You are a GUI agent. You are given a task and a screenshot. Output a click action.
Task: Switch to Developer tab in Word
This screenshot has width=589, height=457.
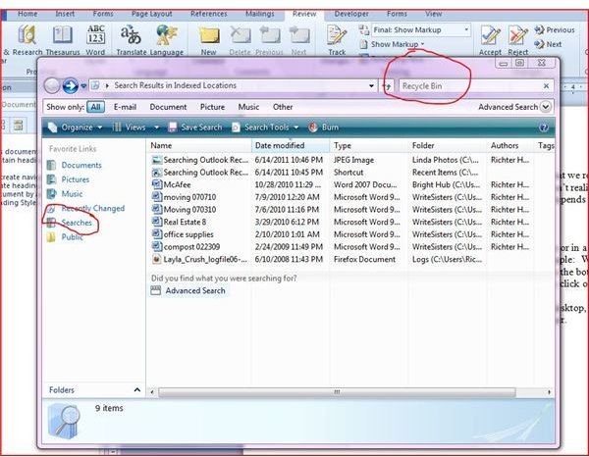pyautogui.click(x=351, y=14)
